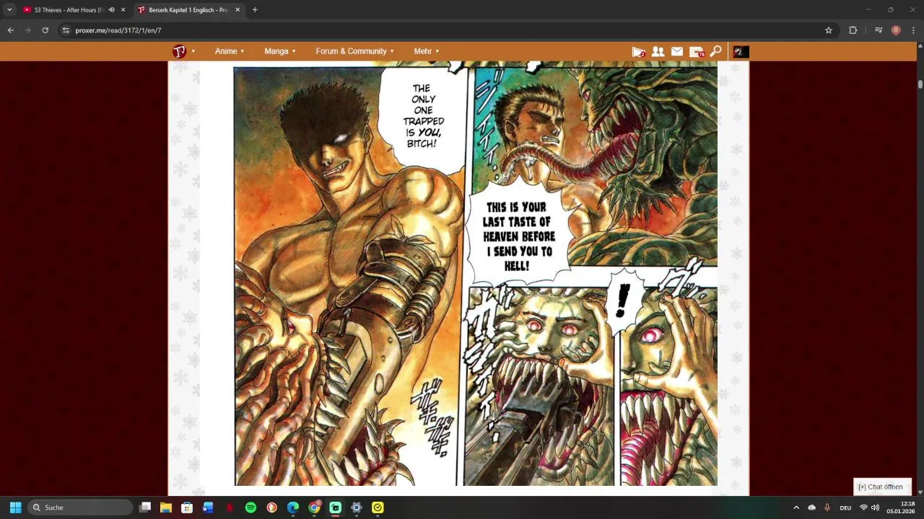Screen dimensions: 924x519
Task: Open a new browser tab
Action: (x=255, y=10)
